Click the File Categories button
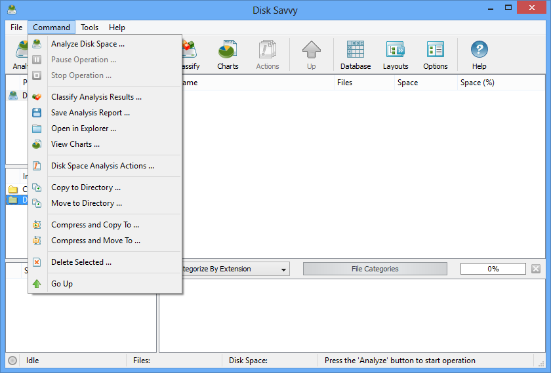This screenshot has height=373, width=551. (375, 269)
